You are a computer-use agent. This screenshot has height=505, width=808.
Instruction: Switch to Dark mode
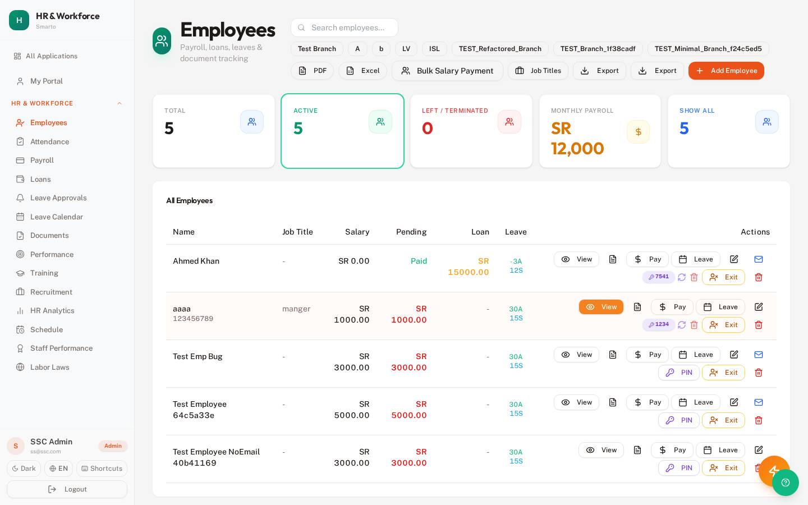point(24,469)
